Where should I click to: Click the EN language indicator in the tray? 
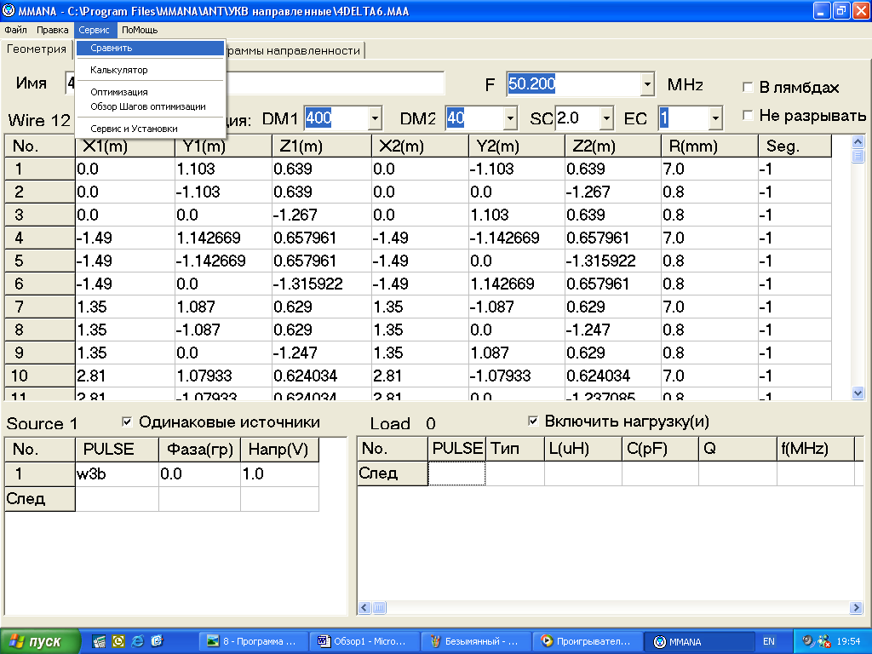pos(769,641)
